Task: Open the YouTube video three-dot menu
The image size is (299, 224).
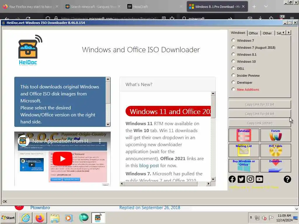Action: click(100, 141)
